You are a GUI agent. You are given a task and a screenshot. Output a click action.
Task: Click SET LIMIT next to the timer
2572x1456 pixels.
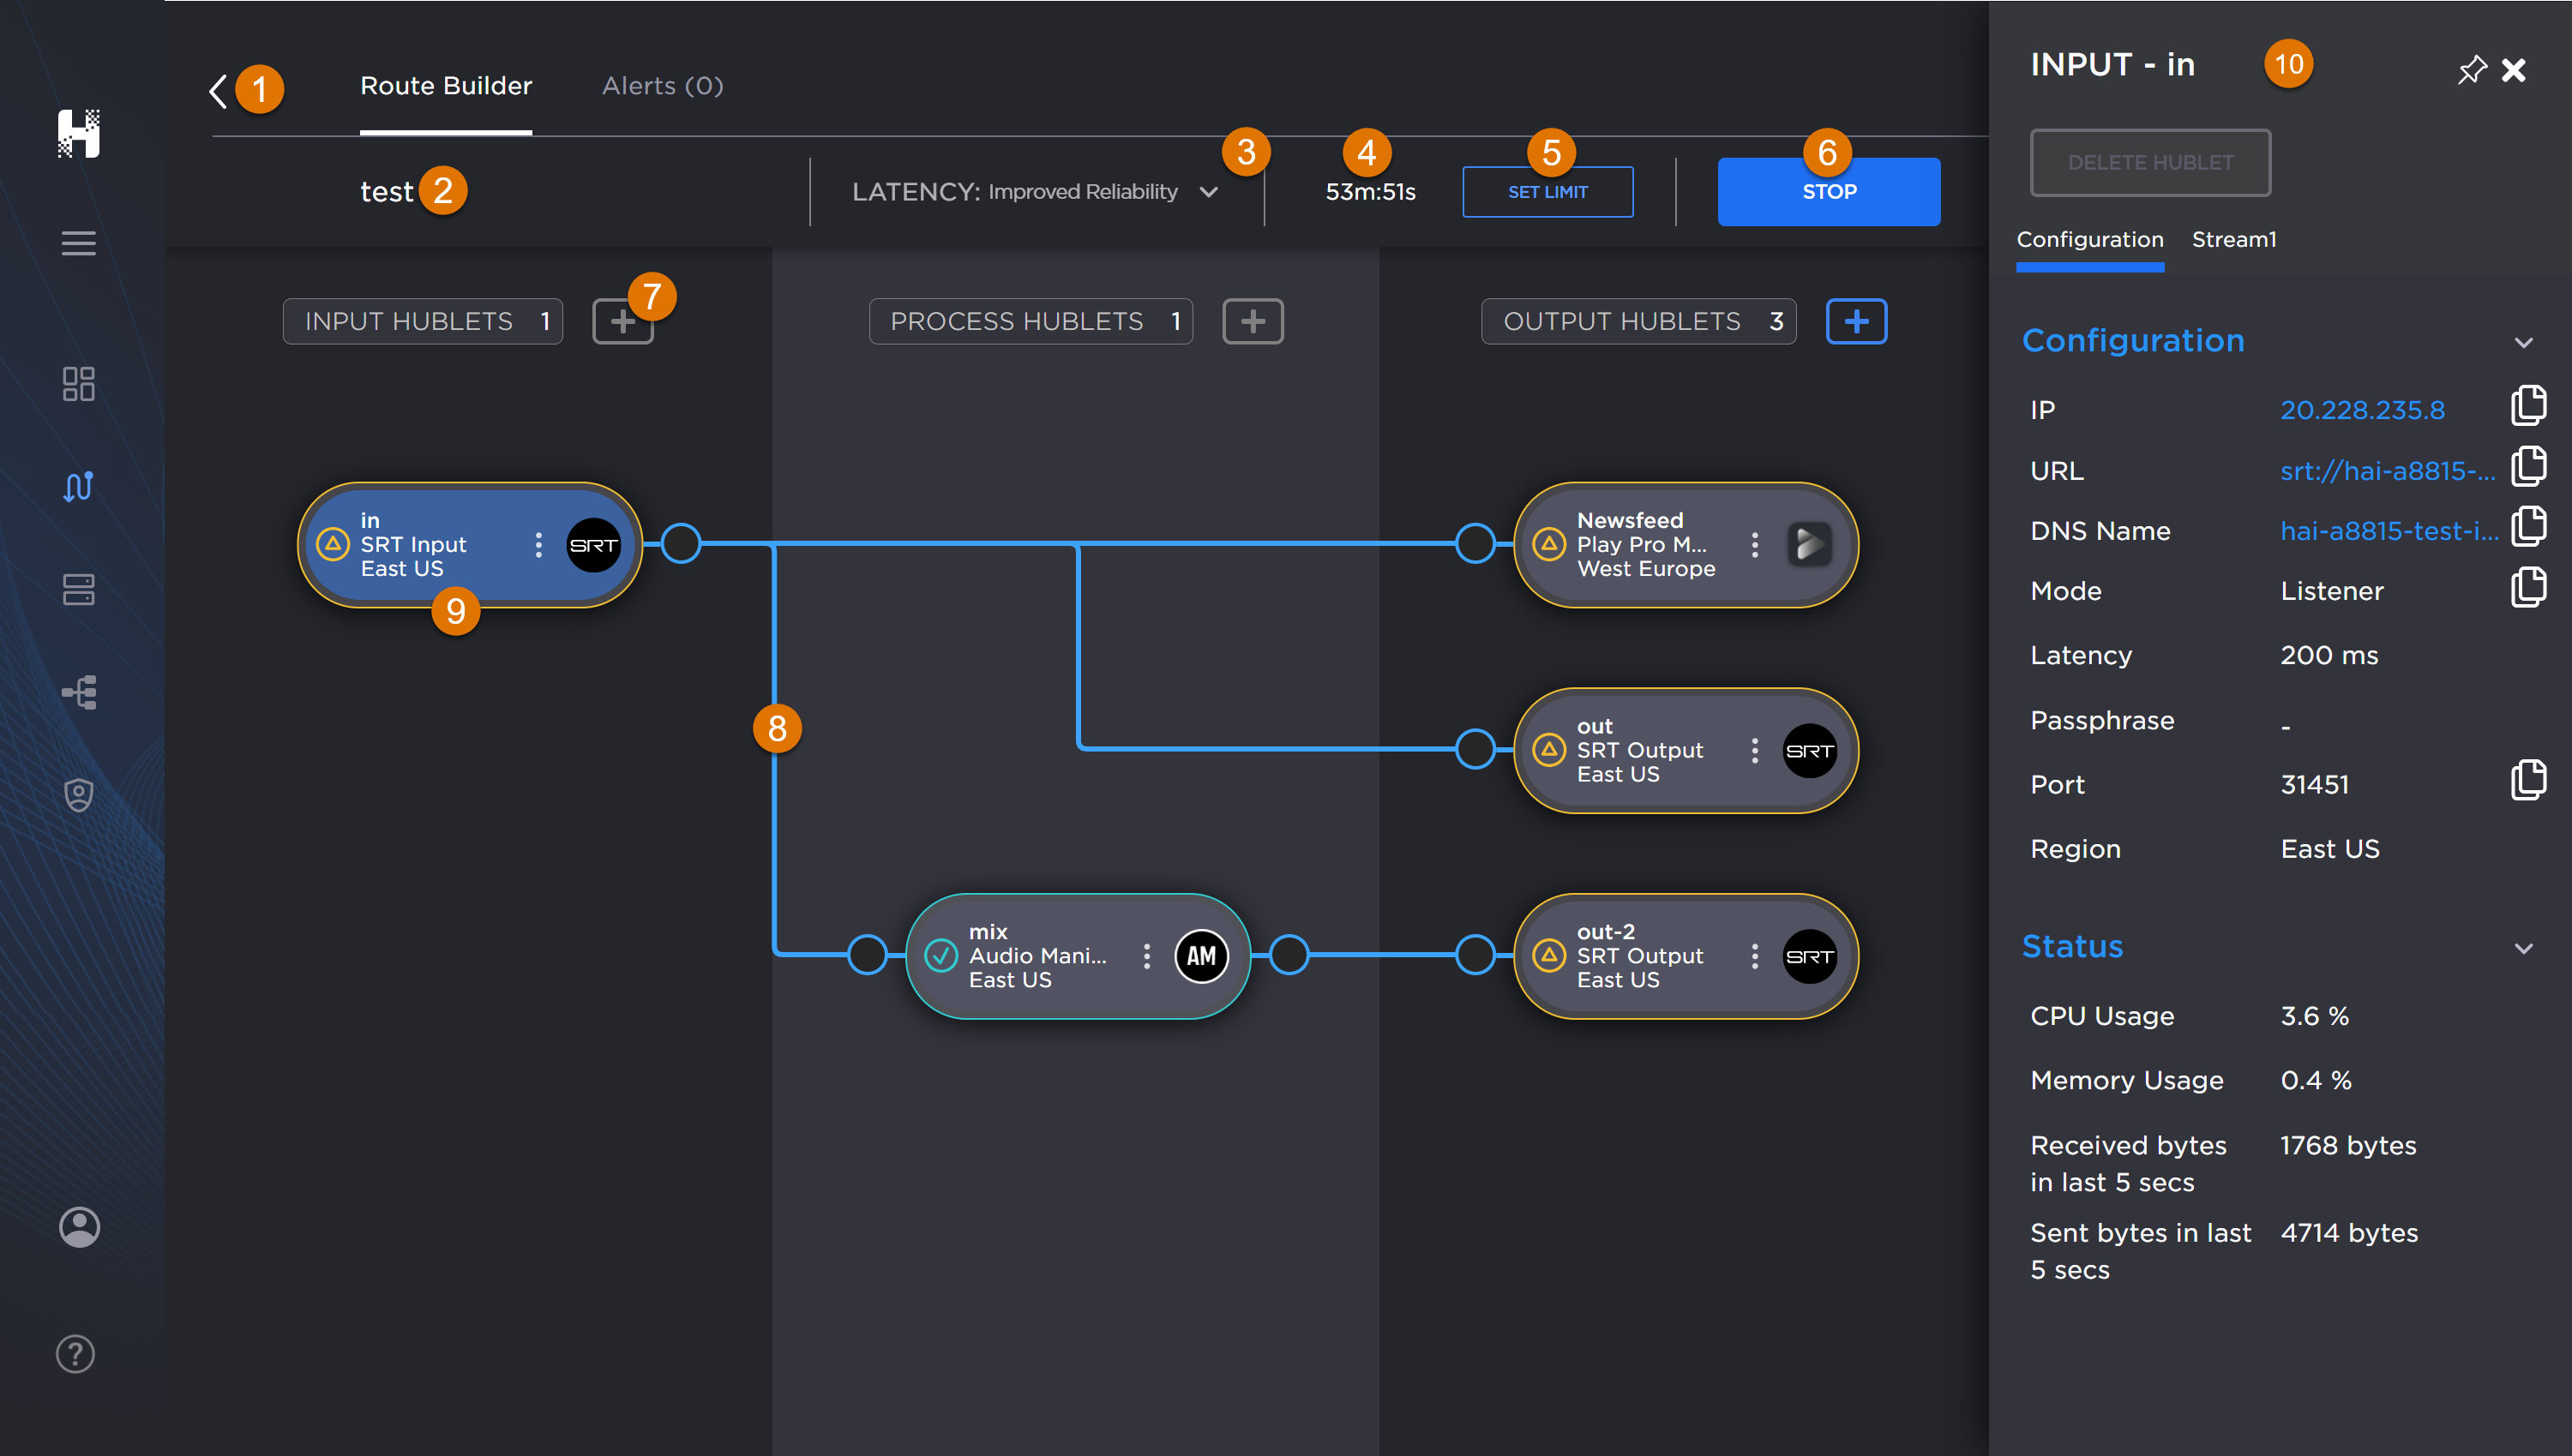[1547, 191]
